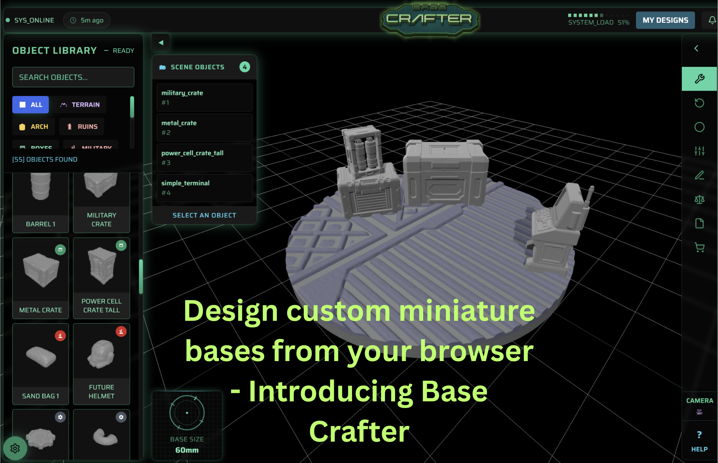718x463 pixels.
Task: Click the Power Cell Crate Tall green badge
Action: (x=121, y=246)
